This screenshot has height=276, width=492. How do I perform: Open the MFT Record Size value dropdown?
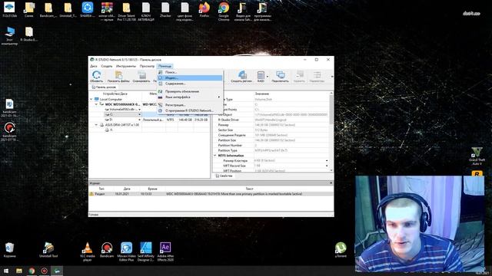pyautogui.click(x=327, y=166)
